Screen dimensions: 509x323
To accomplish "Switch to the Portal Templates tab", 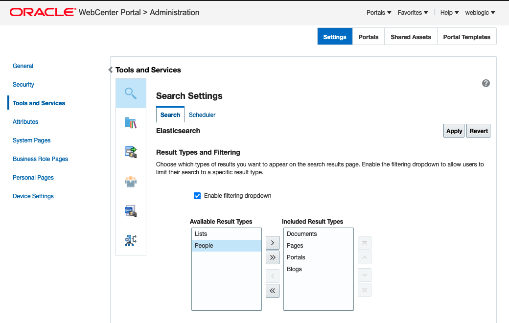I will click(x=466, y=37).
